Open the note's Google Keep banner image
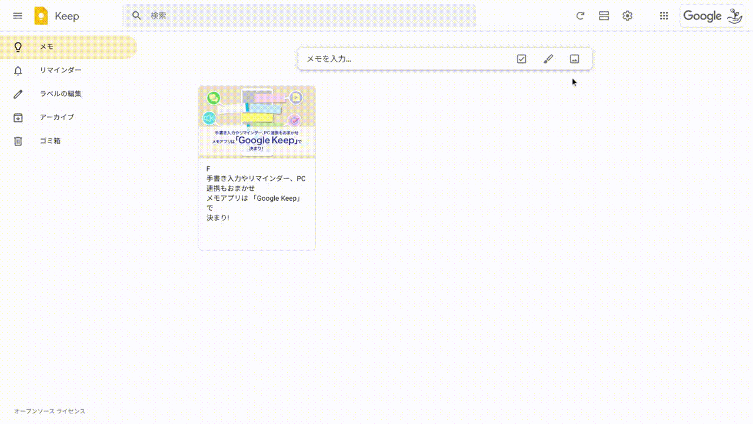Screen dimensions: 753x424 click(257, 122)
